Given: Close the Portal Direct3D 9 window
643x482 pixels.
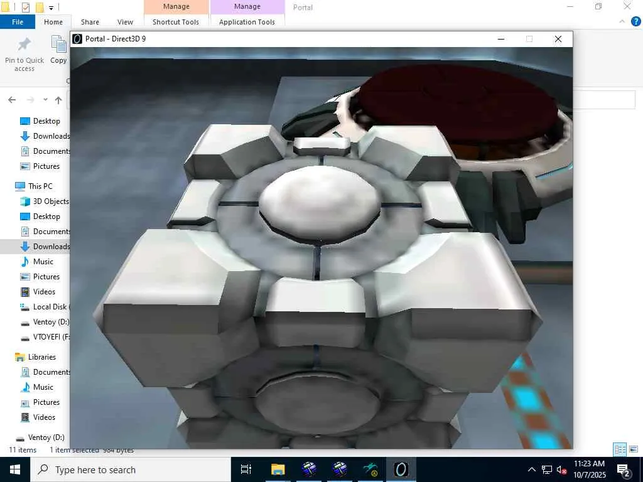Looking at the screenshot, I should [x=558, y=39].
